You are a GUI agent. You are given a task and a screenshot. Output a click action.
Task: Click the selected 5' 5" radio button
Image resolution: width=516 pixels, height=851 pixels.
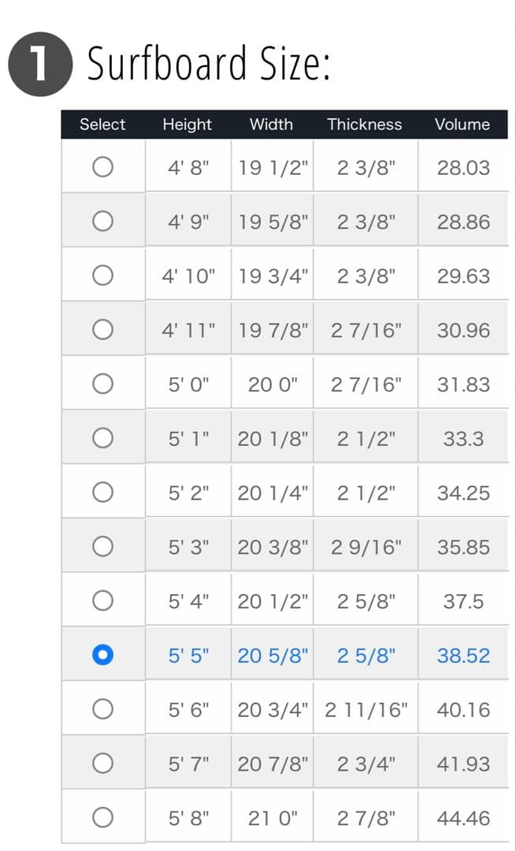pos(102,655)
